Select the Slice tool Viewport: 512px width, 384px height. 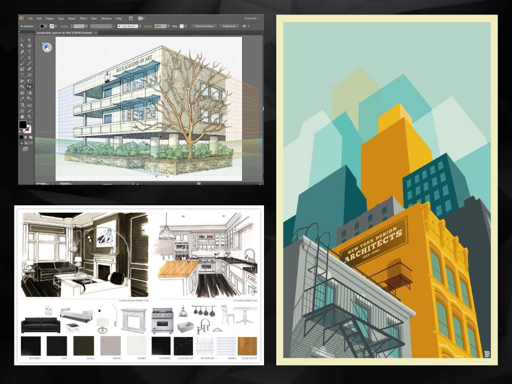click(x=29, y=110)
